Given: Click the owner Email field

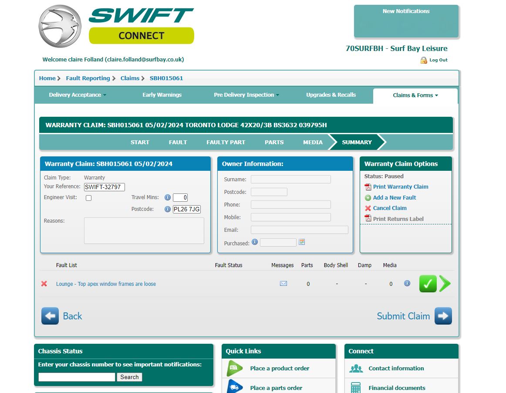Looking at the screenshot, I should click(x=300, y=230).
